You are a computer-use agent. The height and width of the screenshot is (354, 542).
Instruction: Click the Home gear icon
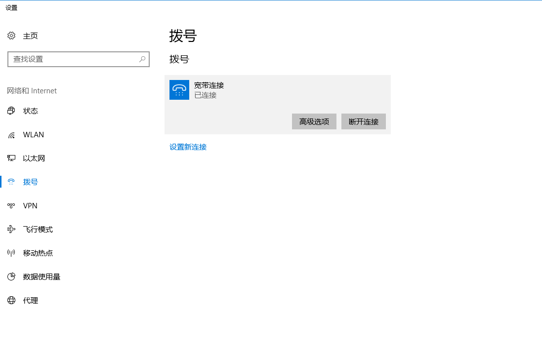(x=11, y=36)
